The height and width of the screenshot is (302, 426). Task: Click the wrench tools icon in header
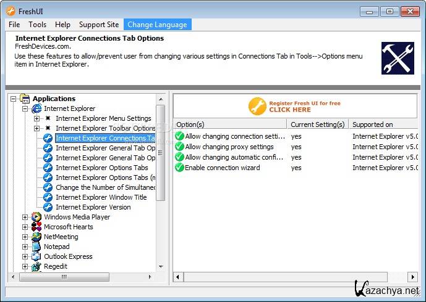tap(398, 58)
